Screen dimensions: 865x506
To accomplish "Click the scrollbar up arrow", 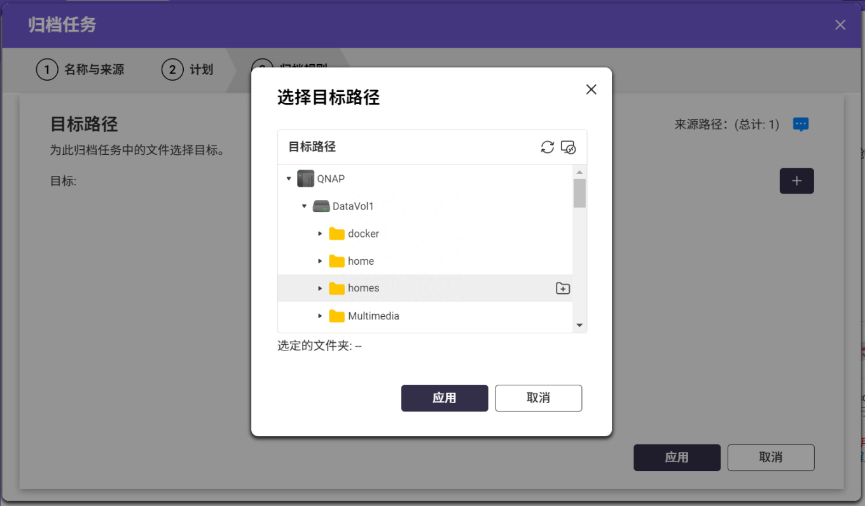I will pos(579,172).
